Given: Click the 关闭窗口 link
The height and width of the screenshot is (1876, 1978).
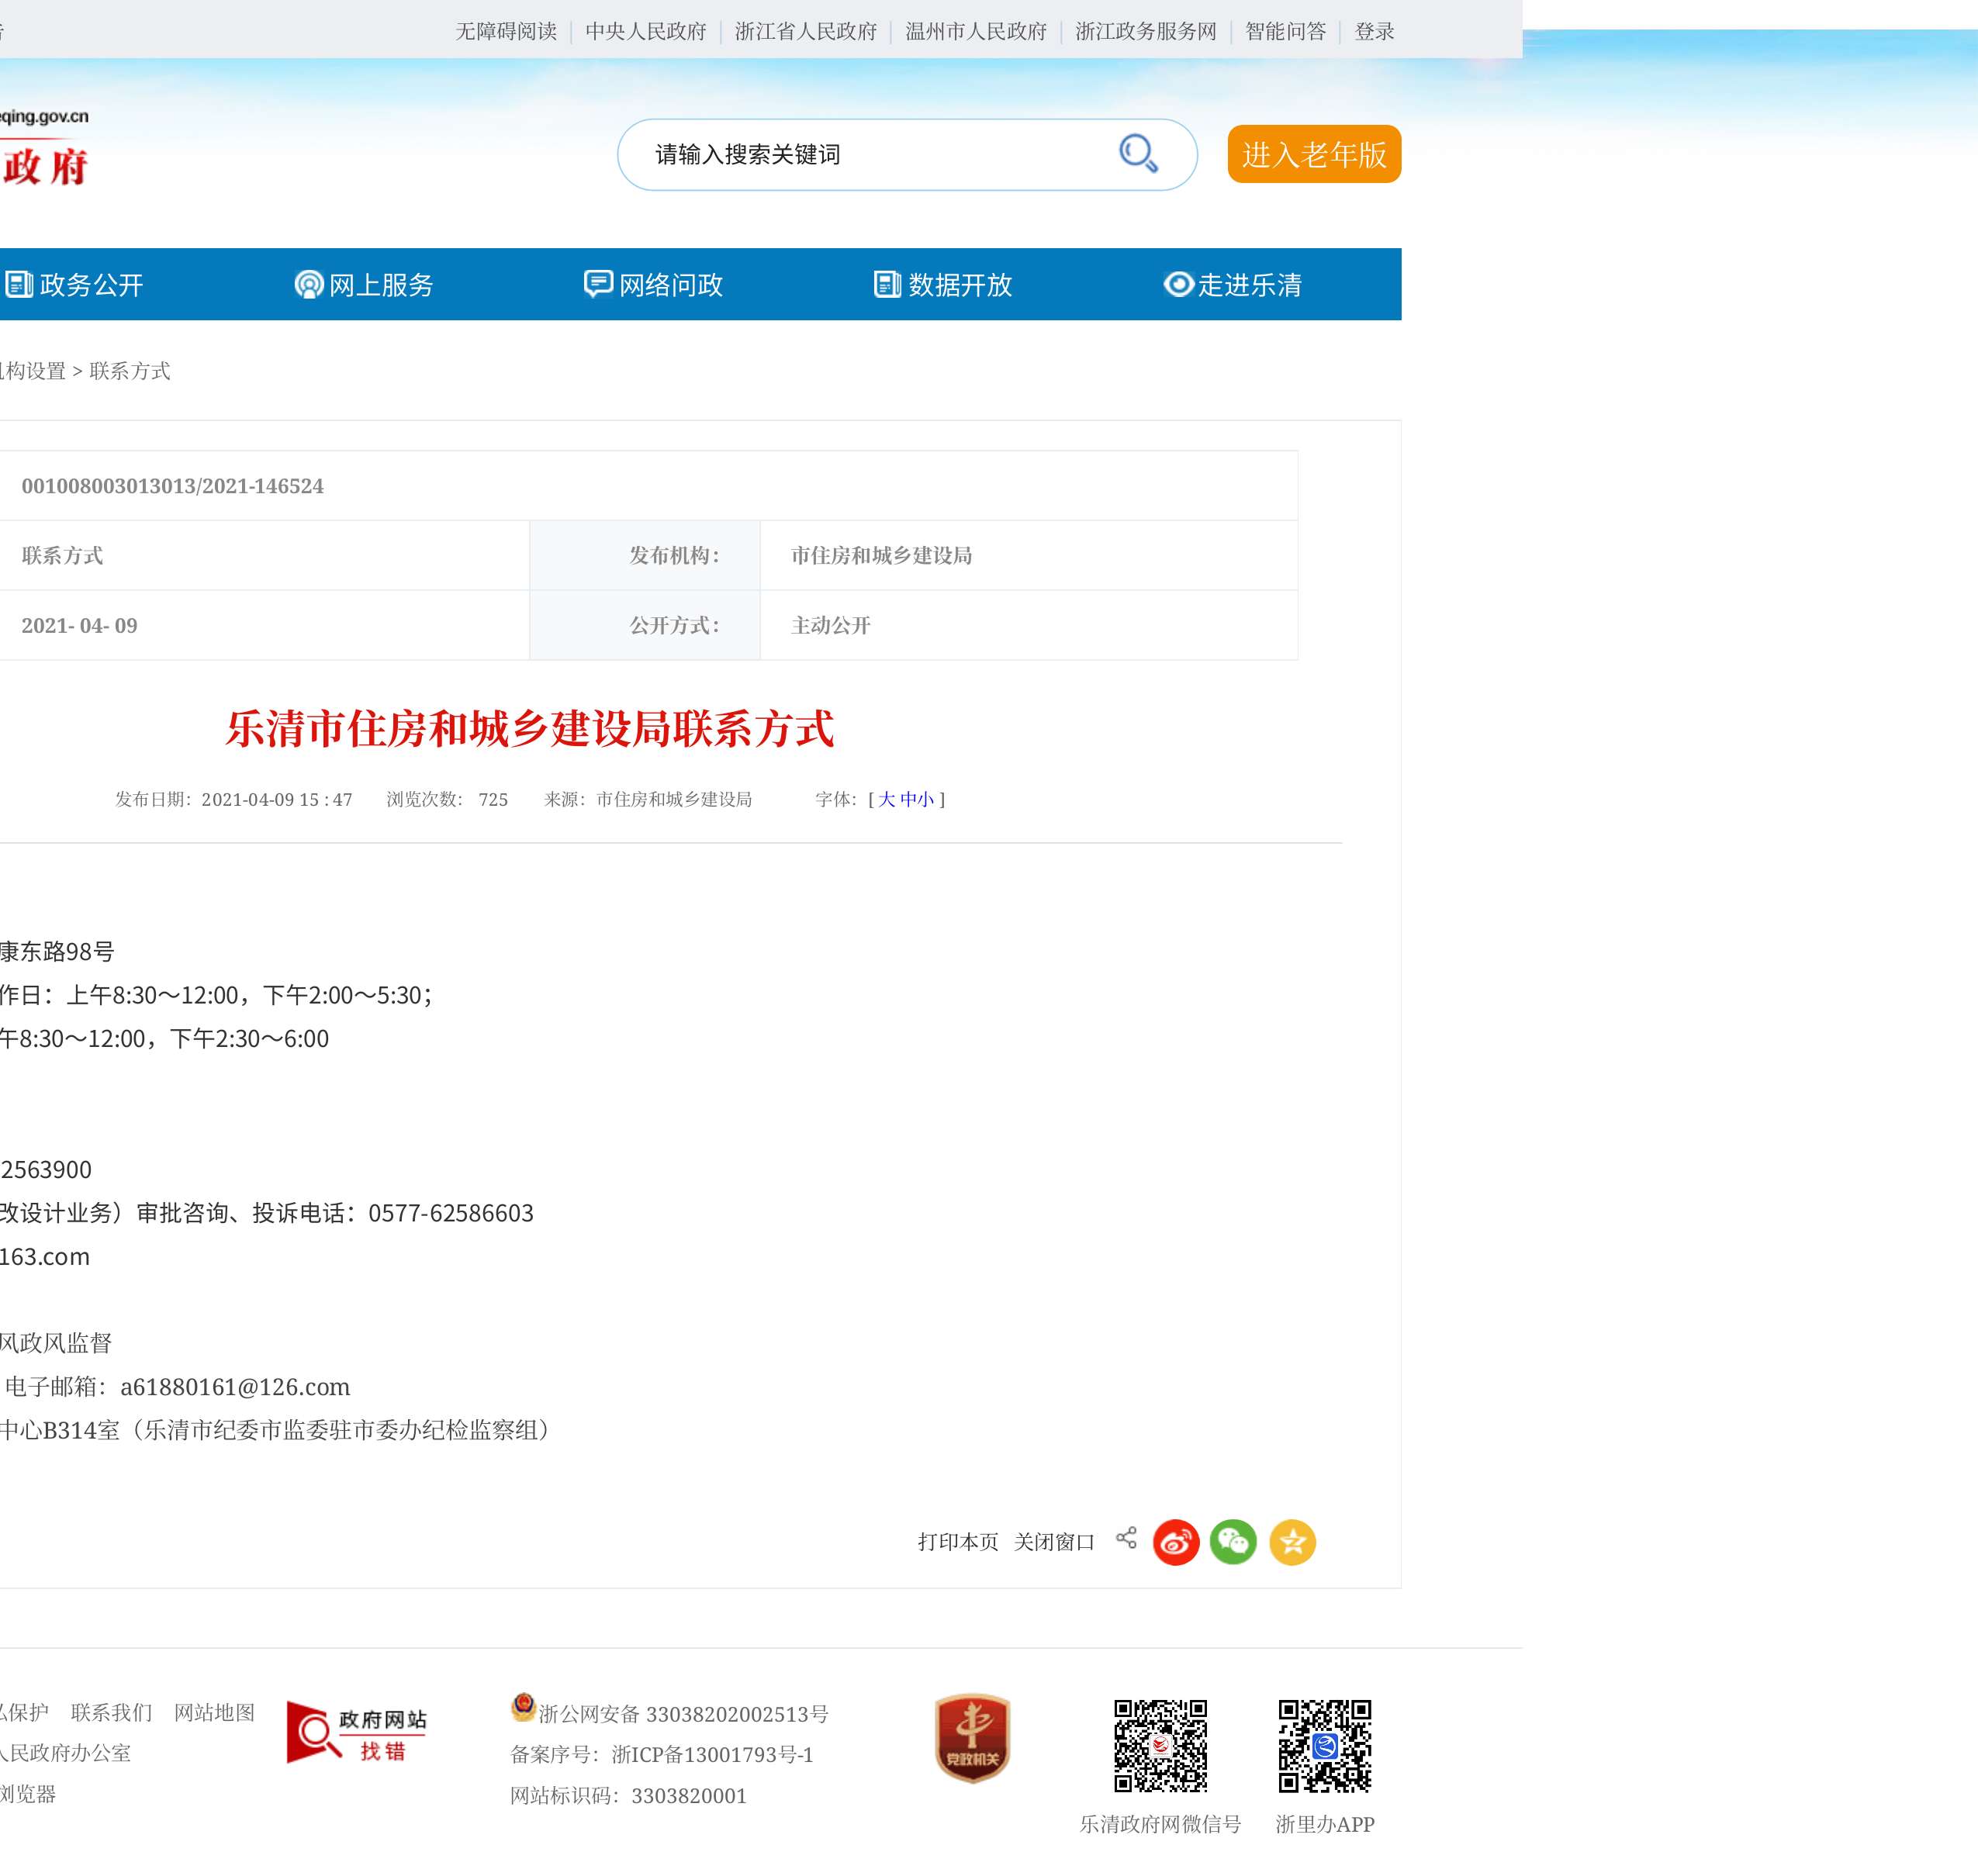Looking at the screenshot, I should click(1054, 1542).
